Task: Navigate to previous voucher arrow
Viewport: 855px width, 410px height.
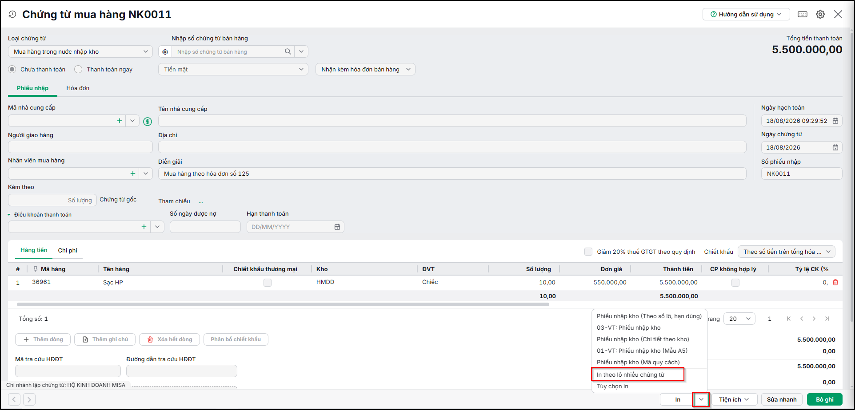Action: coord(14,399)
